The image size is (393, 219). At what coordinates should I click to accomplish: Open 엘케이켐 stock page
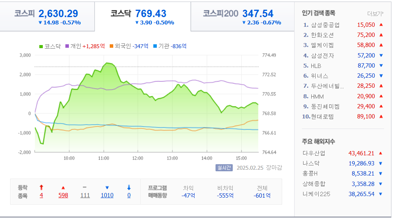[322, 45]
